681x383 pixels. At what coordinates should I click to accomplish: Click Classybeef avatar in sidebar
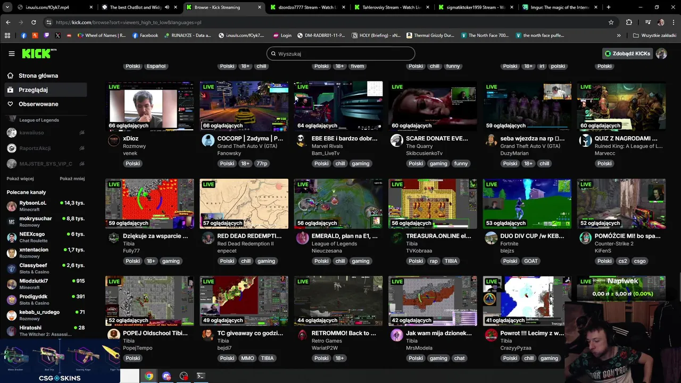click(11, 269)
